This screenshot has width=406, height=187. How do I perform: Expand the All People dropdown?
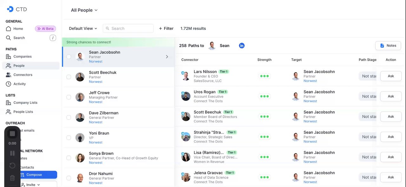84,10
